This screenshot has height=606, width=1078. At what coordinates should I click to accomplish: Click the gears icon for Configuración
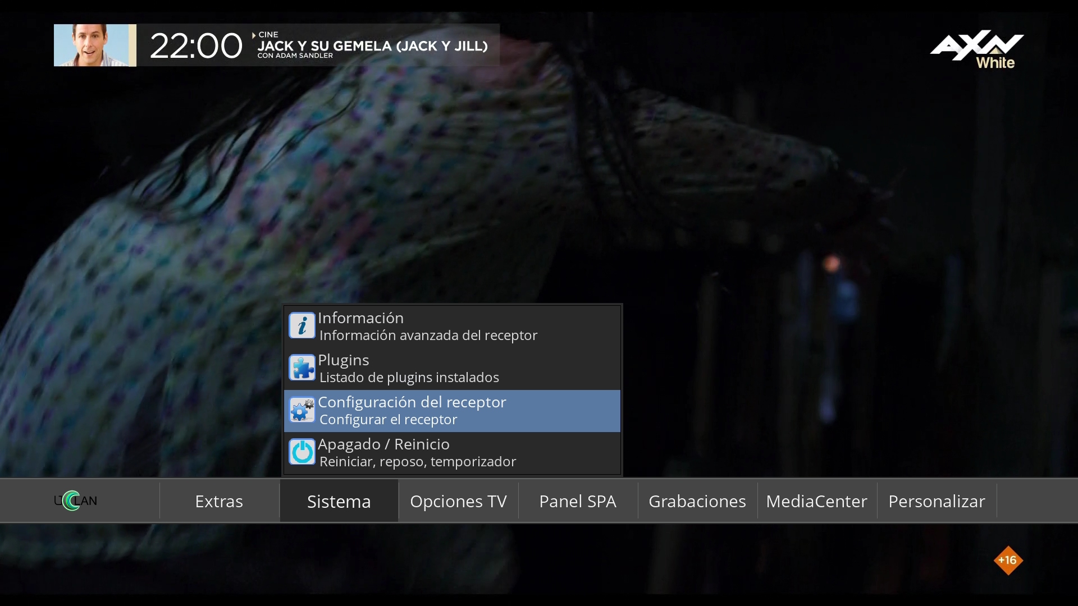point(302,410)
